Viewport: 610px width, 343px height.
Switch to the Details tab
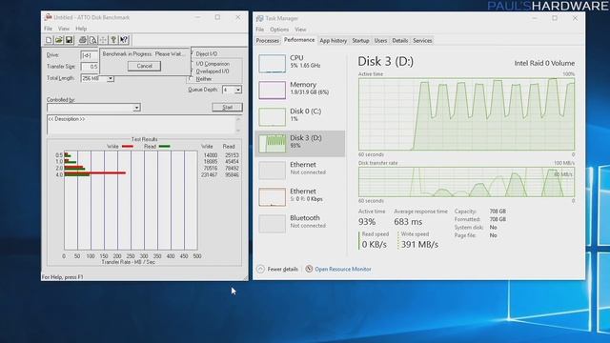click(400, 40)
